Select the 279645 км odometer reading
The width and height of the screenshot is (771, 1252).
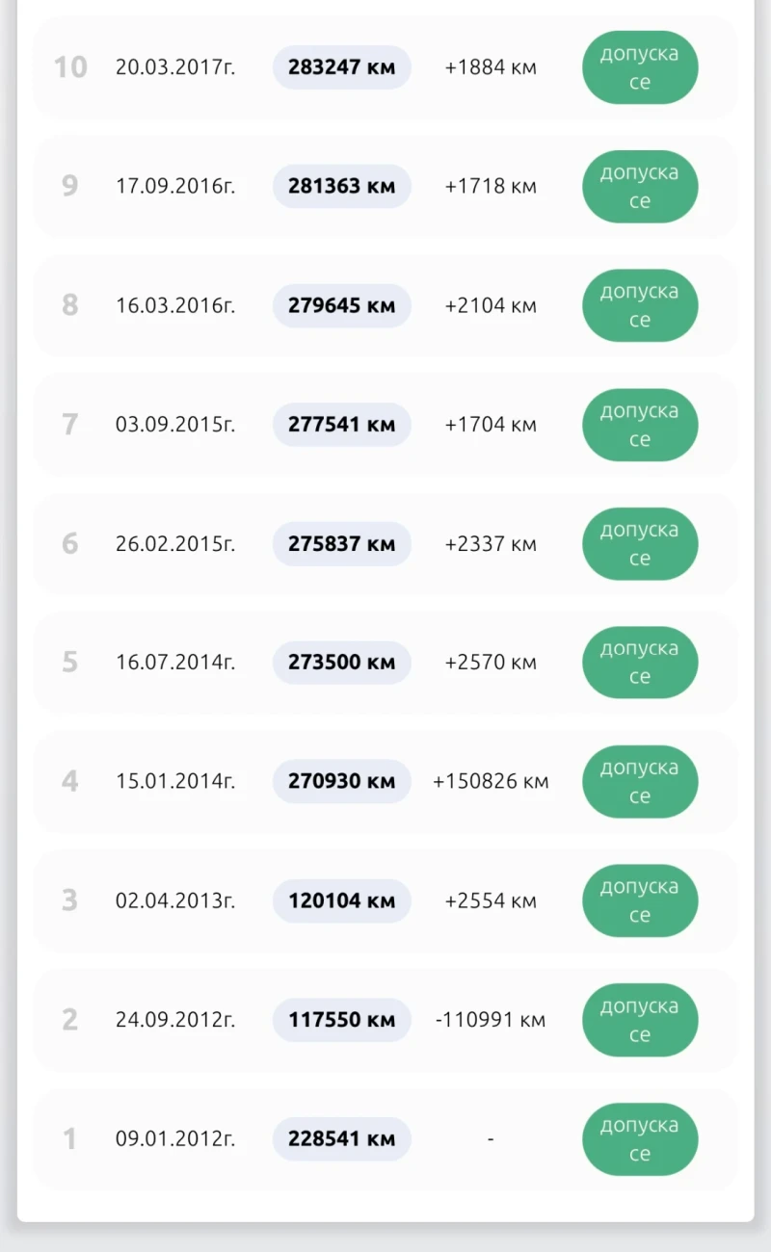341,305
